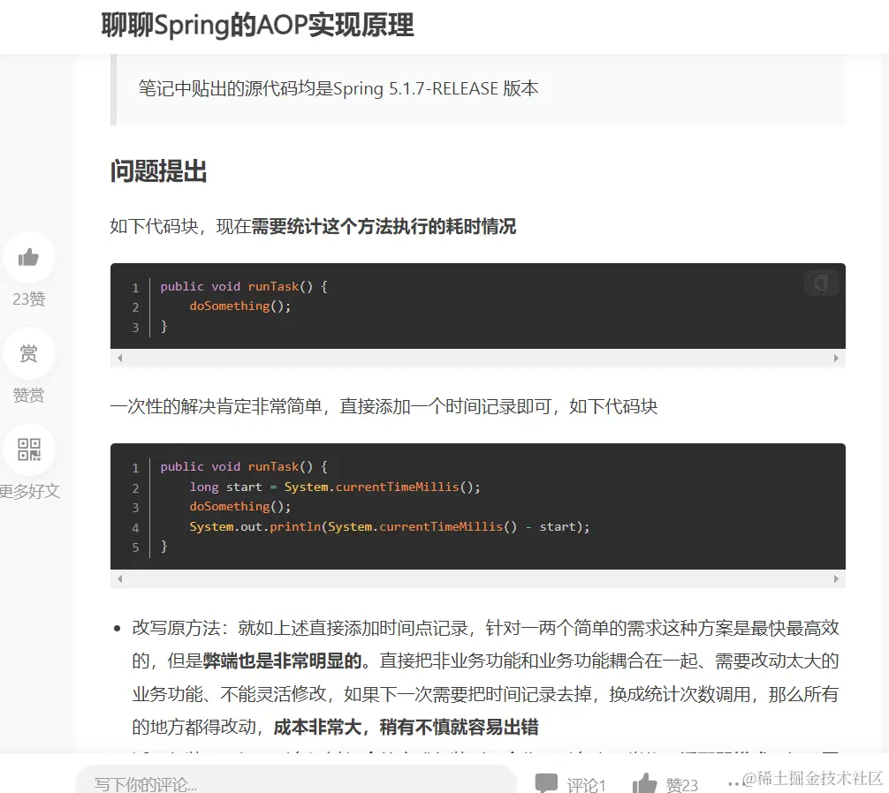This screenshot has height=793, width=889.
Task: Click the System.out.println code line
Action: coord(390,526)
